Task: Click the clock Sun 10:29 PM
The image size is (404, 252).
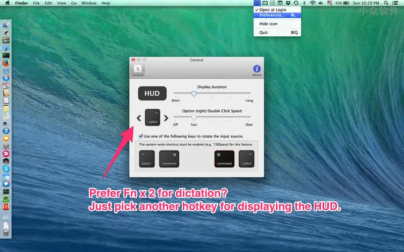Action: [366, 3]
